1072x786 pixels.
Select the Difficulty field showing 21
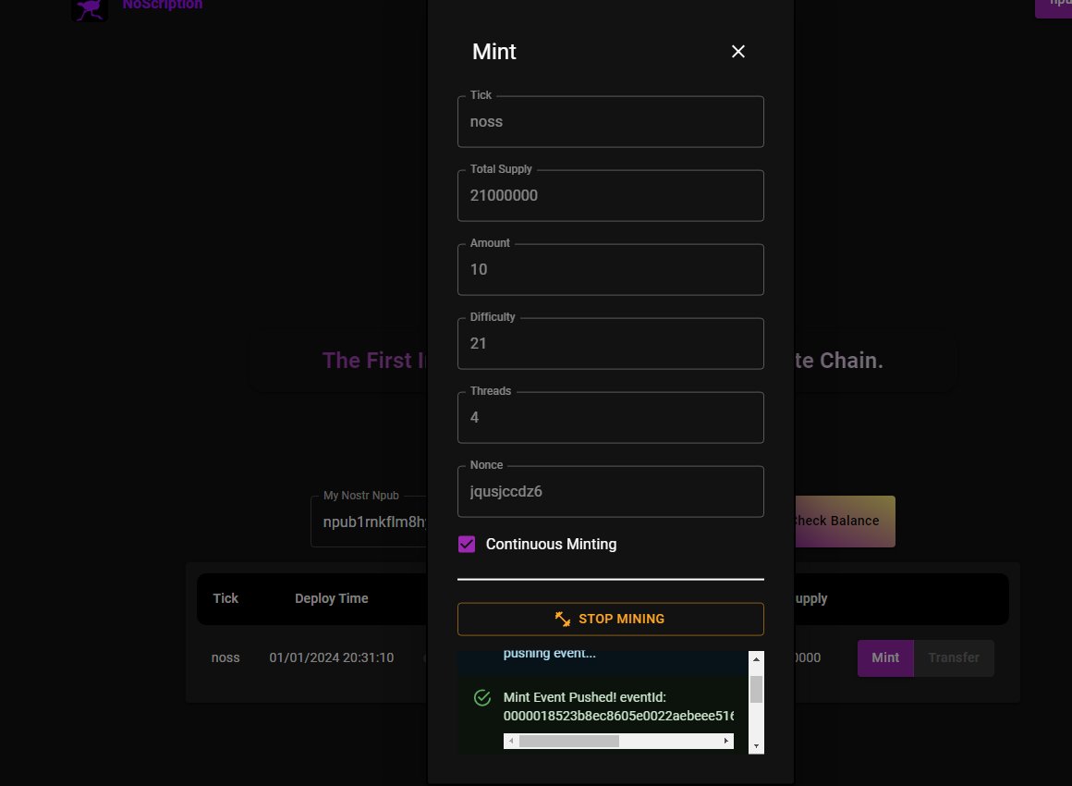pyautogui.click(x=611, y=343)
